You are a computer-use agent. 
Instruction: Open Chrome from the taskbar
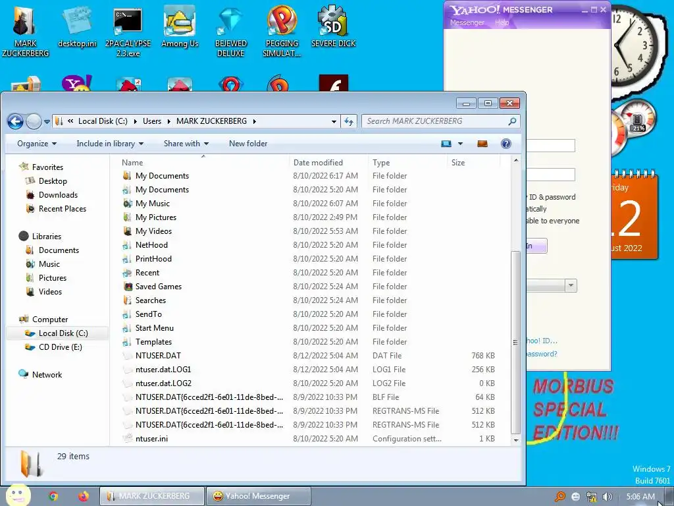[53, 496]
